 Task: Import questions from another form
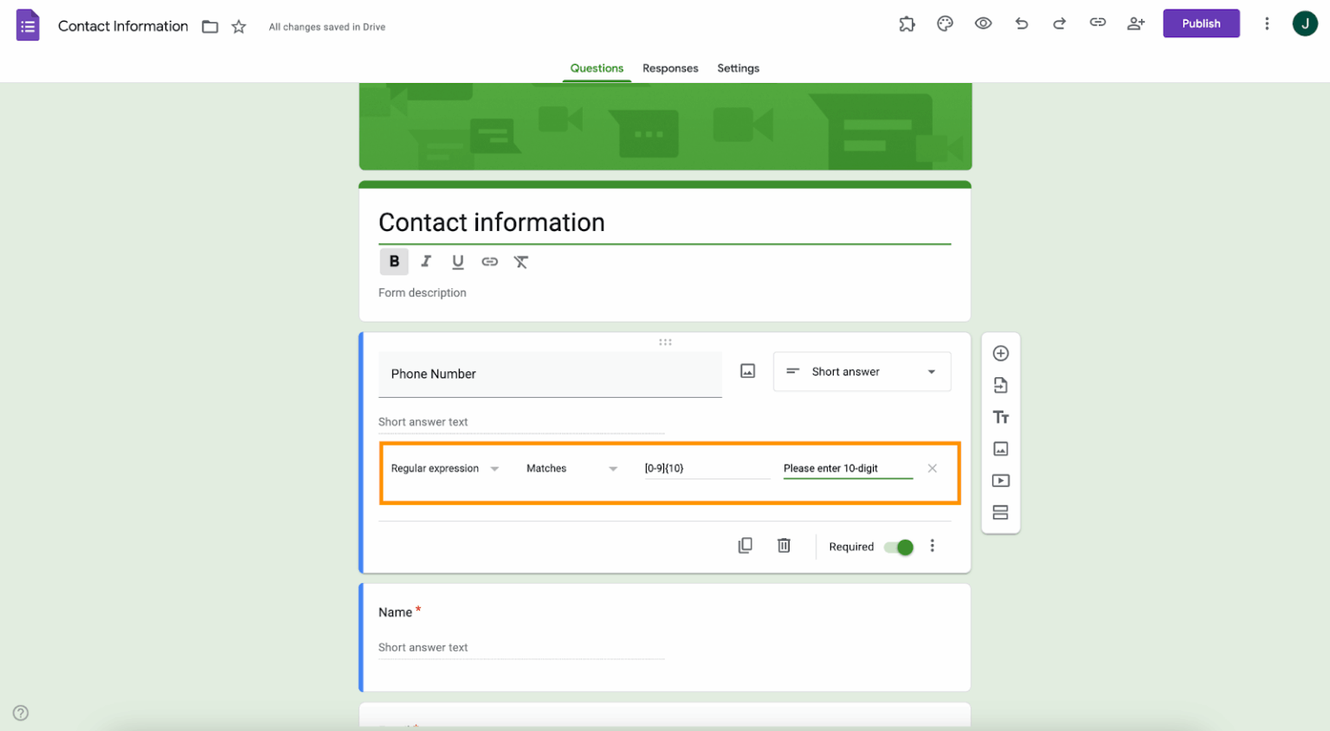[1000, 385]
